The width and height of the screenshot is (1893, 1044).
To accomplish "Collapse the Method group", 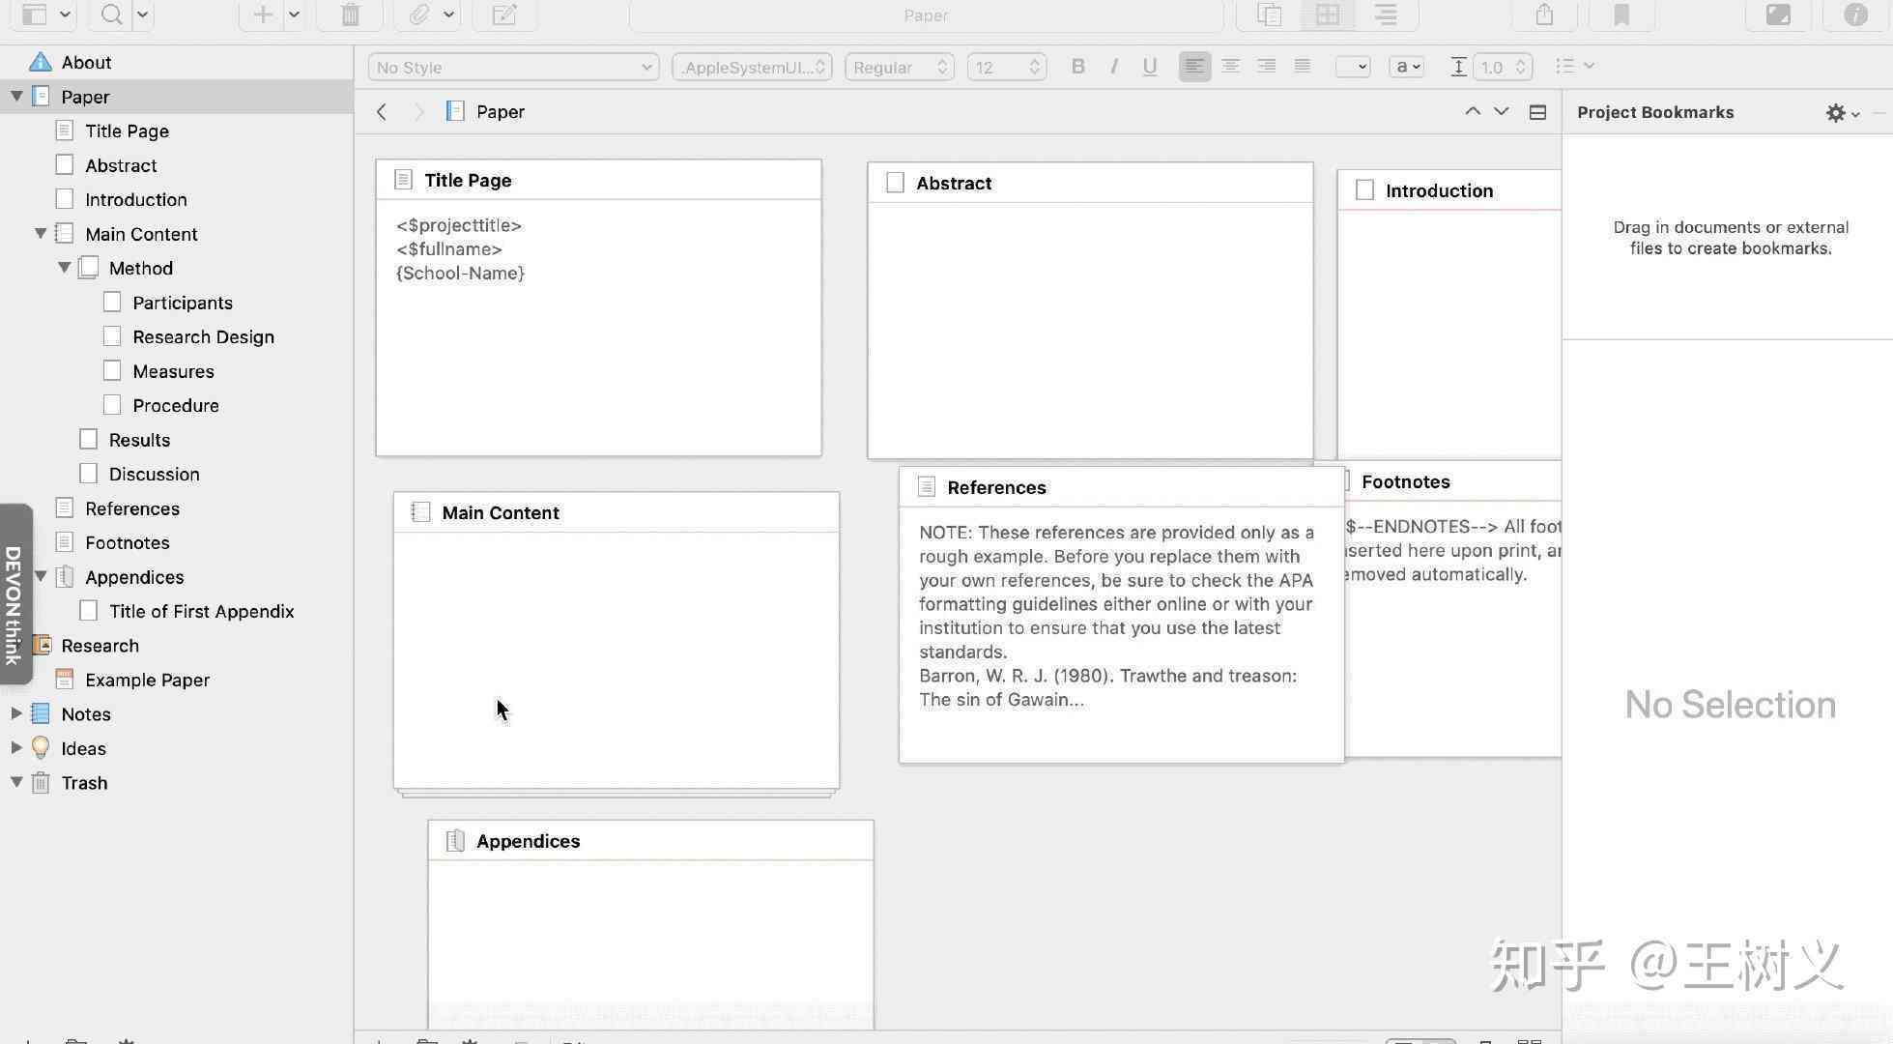I will tap(64, 268).
